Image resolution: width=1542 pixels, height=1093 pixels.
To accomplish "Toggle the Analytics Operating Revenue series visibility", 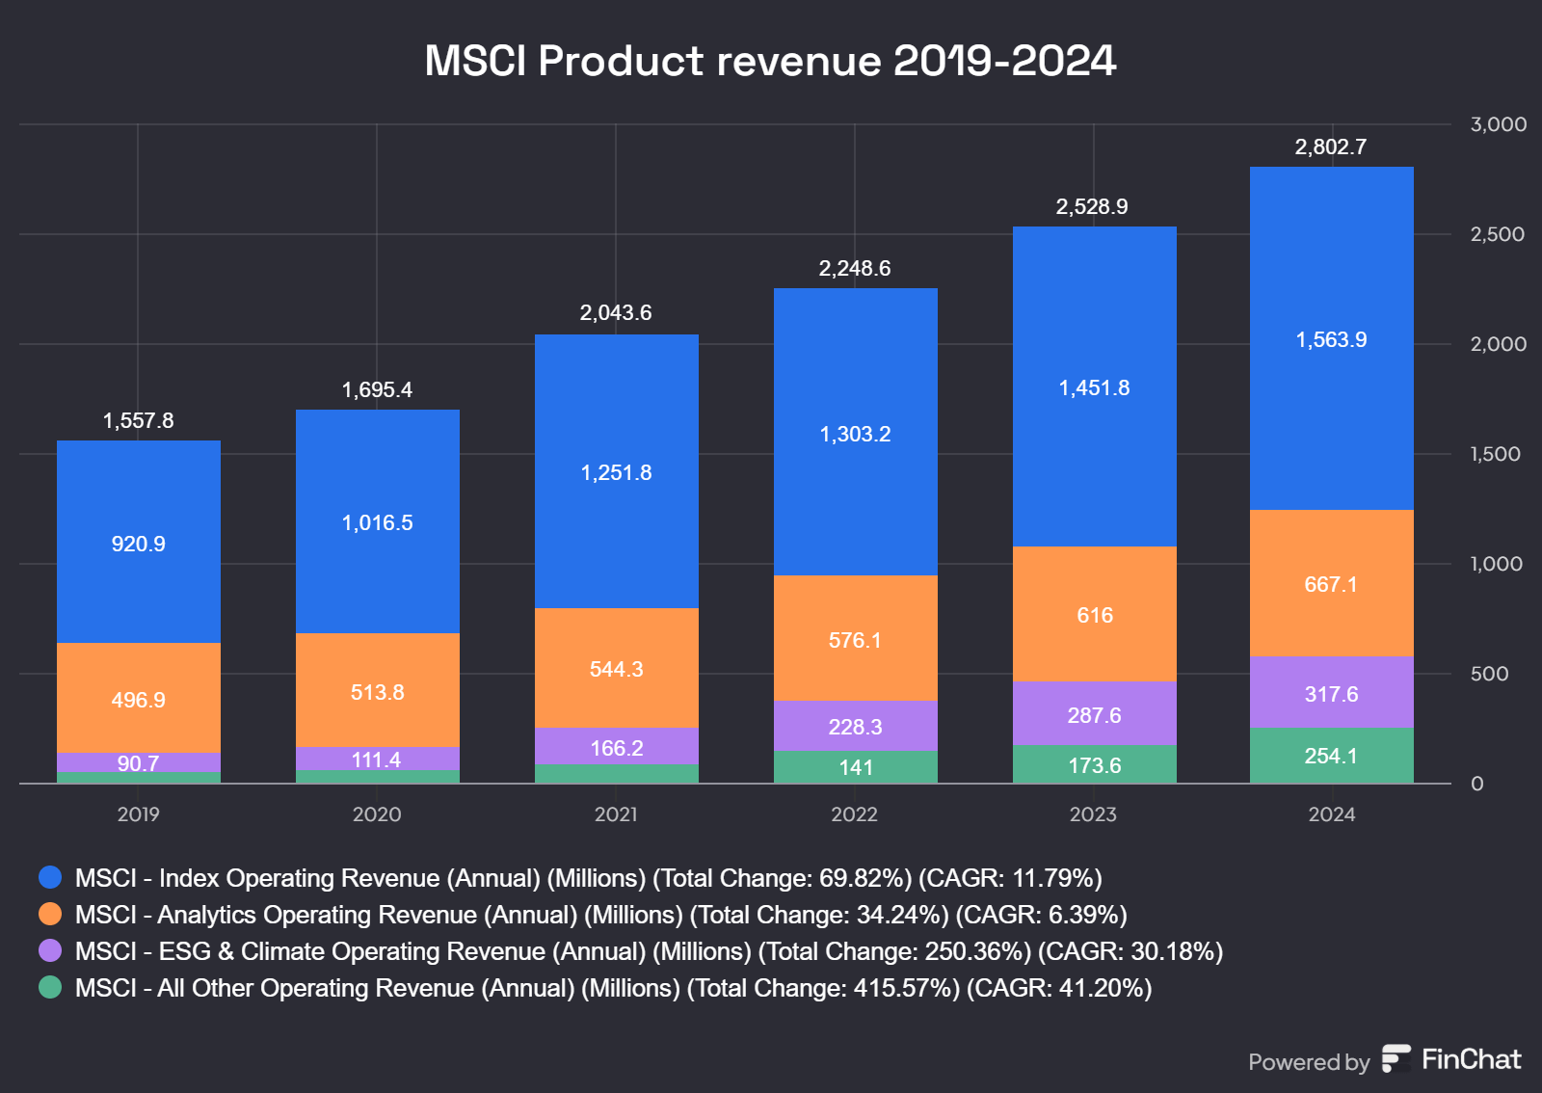I will click(598, 915).
